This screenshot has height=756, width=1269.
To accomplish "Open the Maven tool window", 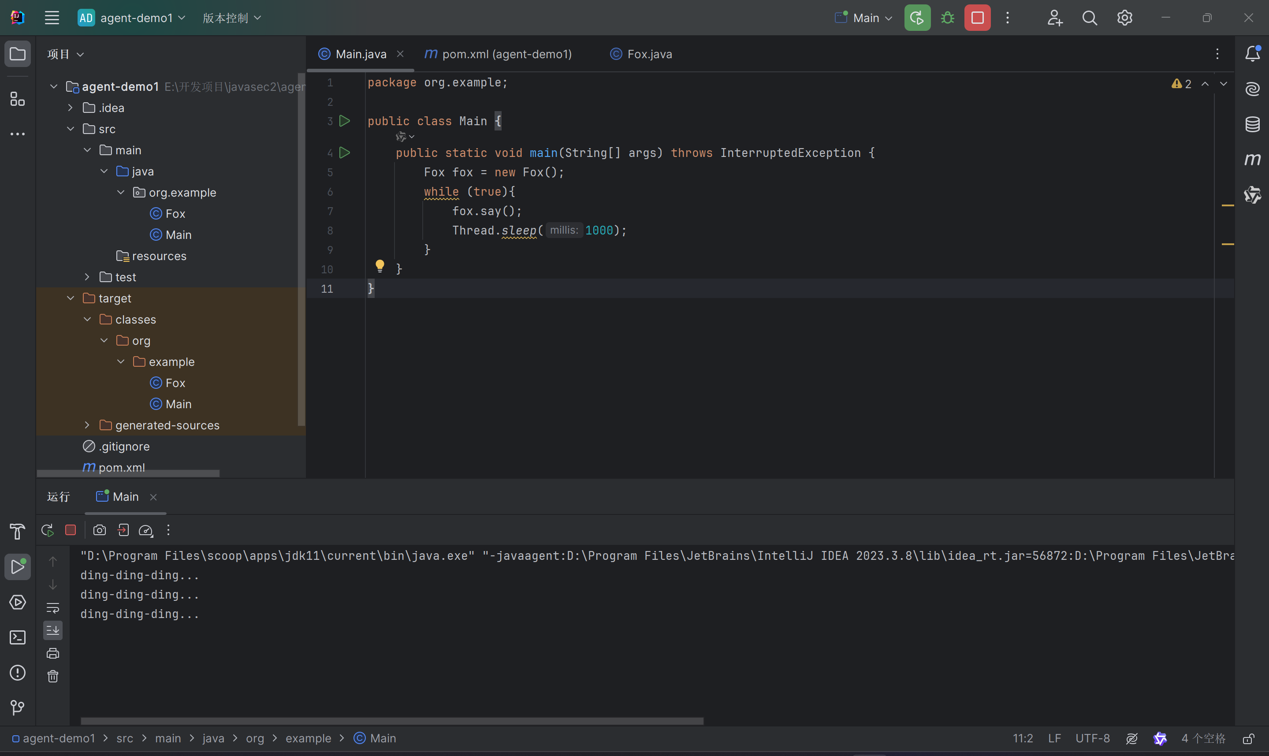I will (1252, 160).
